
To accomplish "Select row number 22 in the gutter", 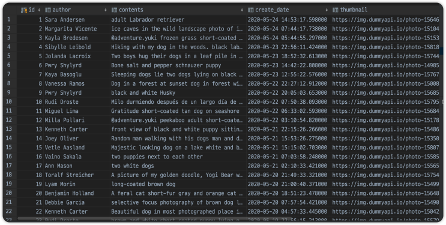I will [x=9, y=211].
